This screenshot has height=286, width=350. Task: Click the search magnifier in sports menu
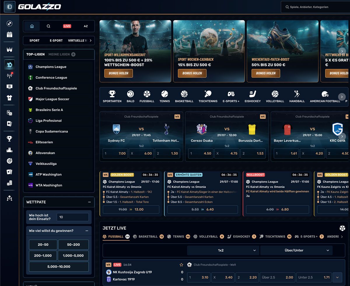tap(48, 26)
